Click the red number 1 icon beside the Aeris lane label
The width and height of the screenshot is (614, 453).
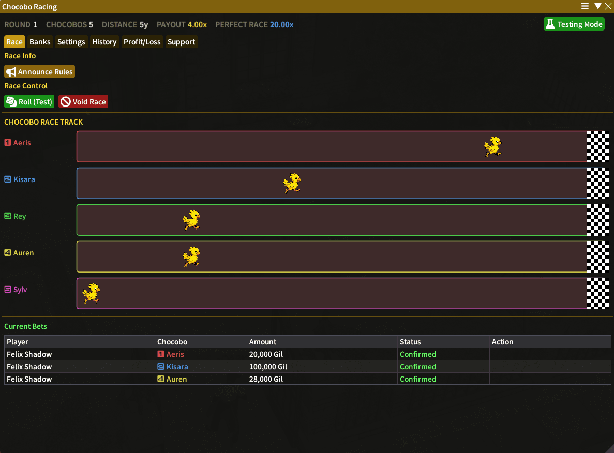pos(7,143)
